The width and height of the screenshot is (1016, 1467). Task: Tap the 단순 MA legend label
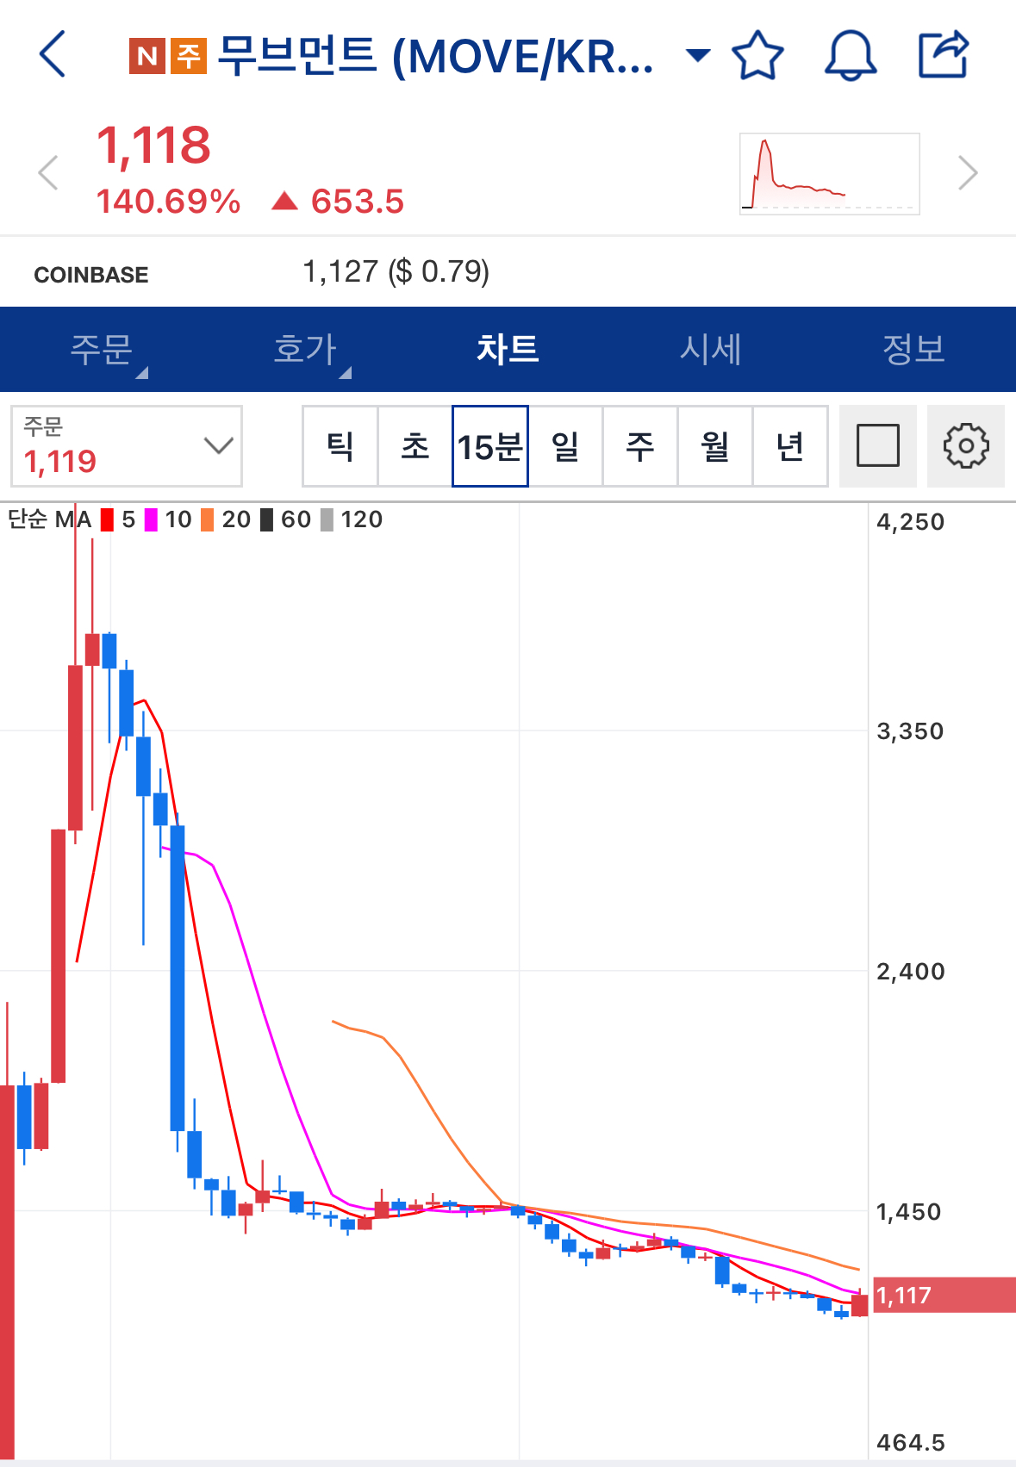[x=49, y=519]
